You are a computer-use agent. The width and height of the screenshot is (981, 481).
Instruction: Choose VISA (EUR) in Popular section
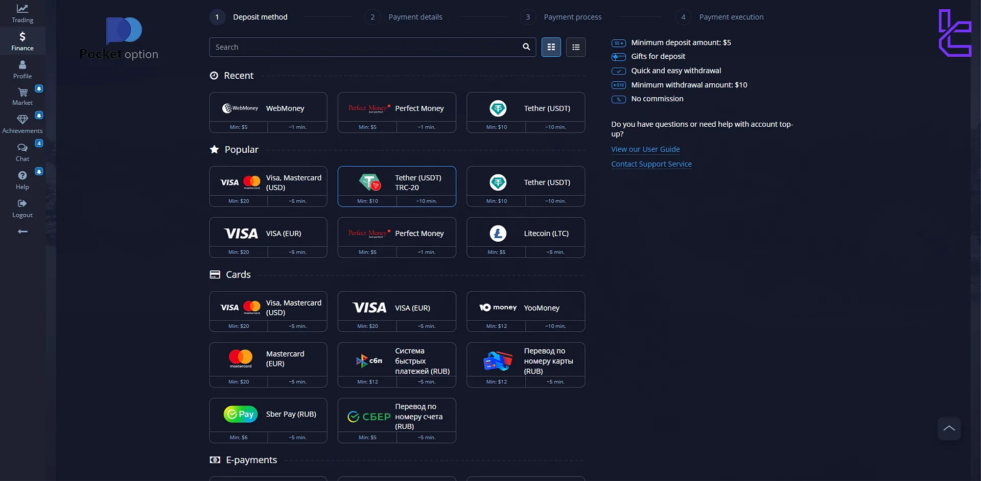point(268,238)
